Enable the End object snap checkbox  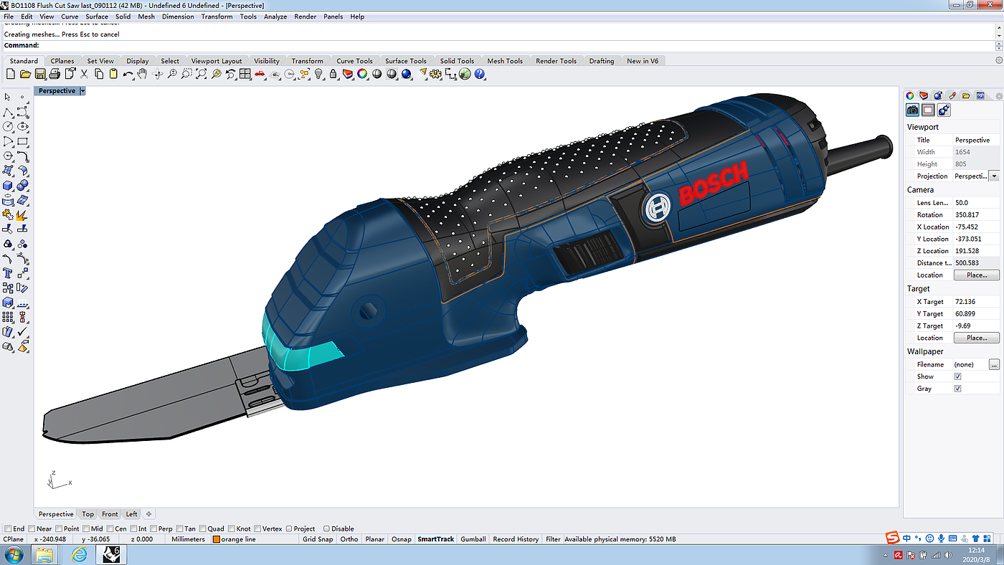point(8,528)
